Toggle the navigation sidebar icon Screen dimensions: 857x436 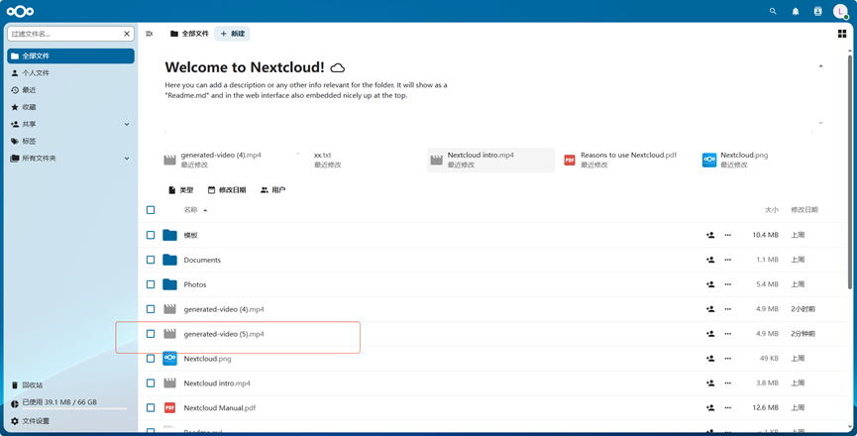tap(150, 34)
